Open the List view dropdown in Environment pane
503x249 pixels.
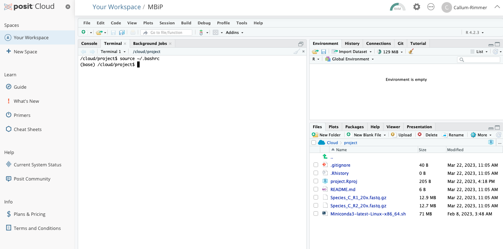pyautogui.click(x=479, y=51)
